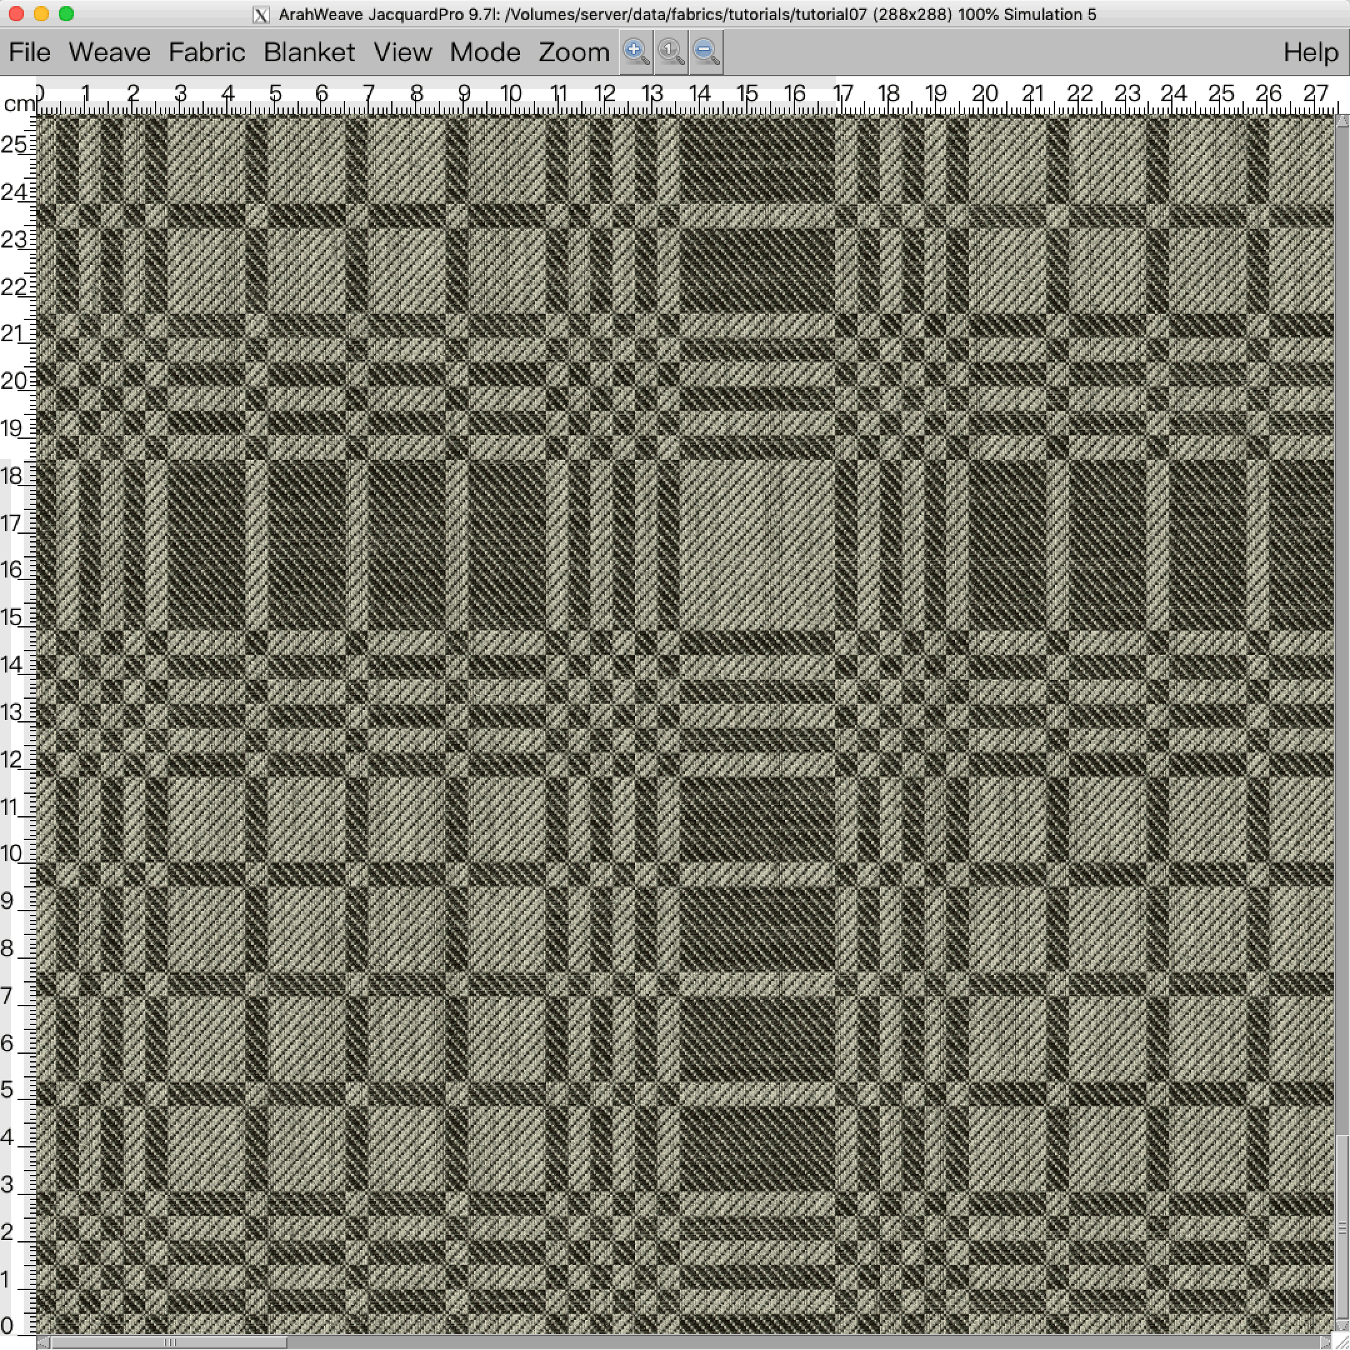
Task: Open the Zoom menu
Action: pyautogui.click(x=574, y=52)
